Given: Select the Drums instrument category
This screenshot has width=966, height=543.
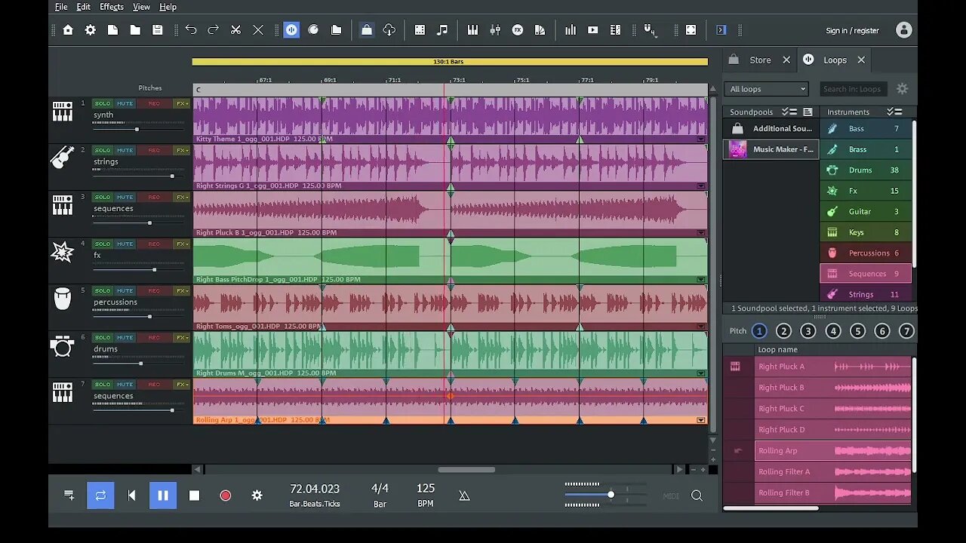Looking at the screenshot, I should (866, 170).
